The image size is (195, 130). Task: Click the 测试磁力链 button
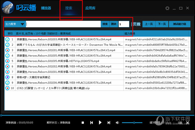(x=180, y=24)
